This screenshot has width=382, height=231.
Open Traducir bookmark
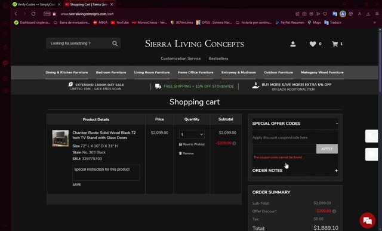tap(332, 23)
